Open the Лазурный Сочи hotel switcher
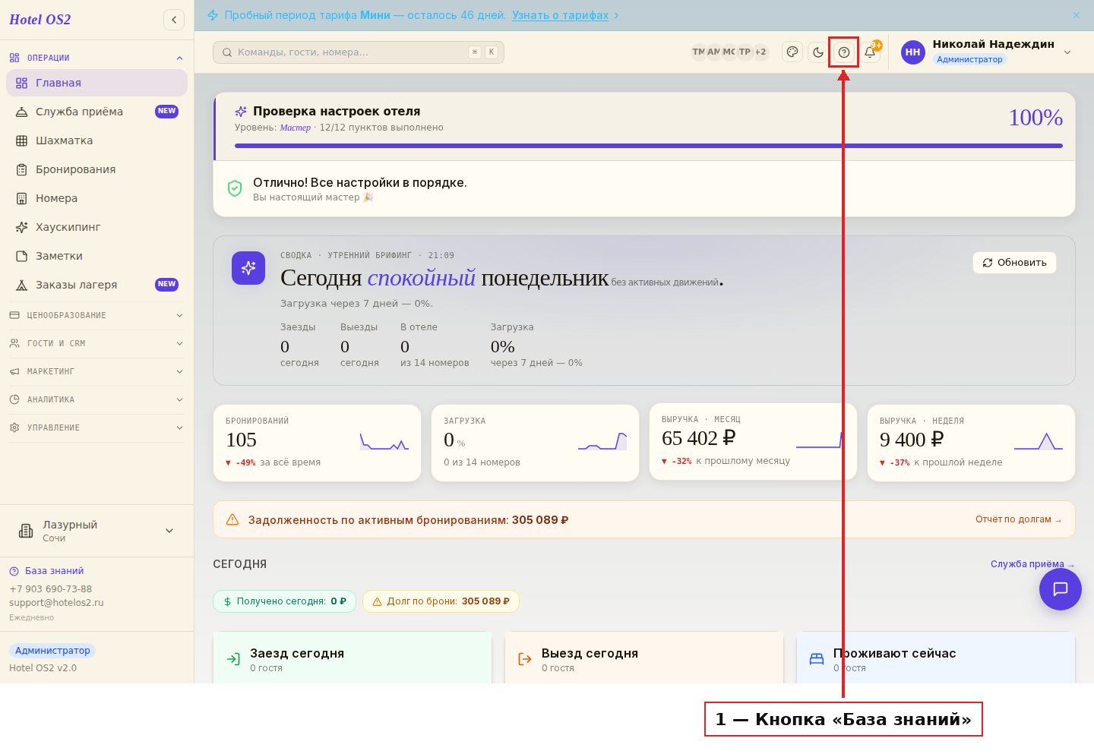This screenshot has width=1094, height=754. [96, 531]
